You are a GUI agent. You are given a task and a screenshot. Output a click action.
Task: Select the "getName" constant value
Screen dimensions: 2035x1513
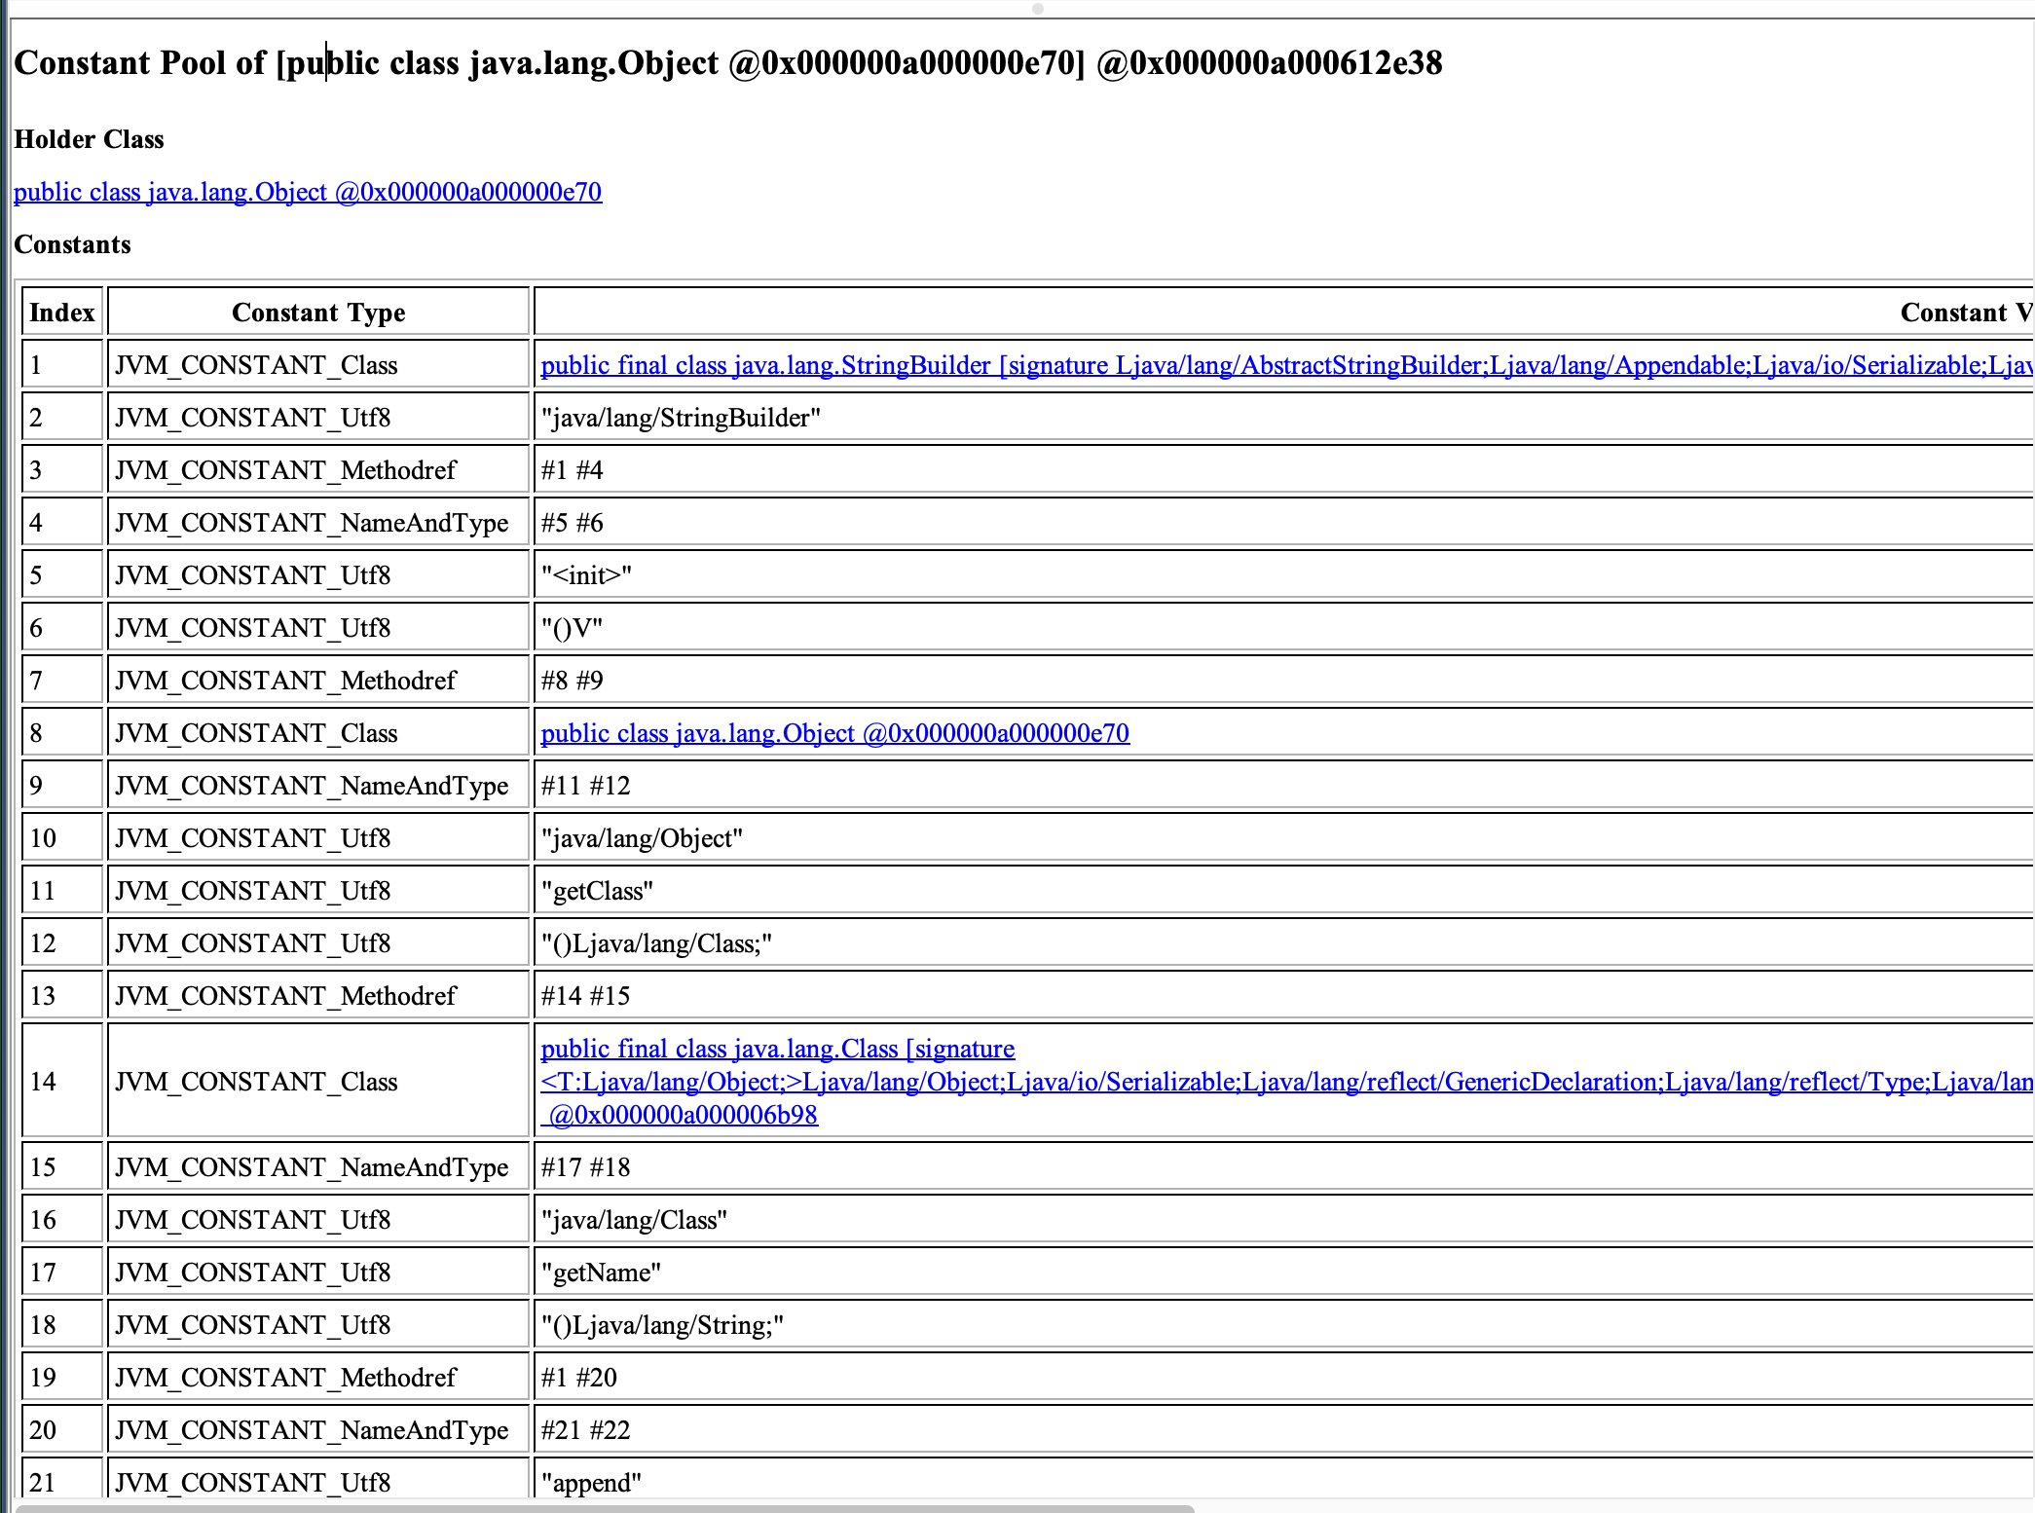601,1273
